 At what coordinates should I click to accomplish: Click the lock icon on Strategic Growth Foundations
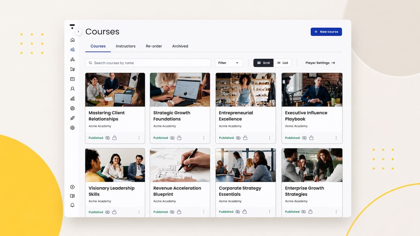point(179,138)
